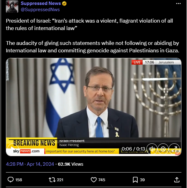Bookmark the tweet with the bookmark icon
The image size is (187, 188).
(x=135, y=180)
